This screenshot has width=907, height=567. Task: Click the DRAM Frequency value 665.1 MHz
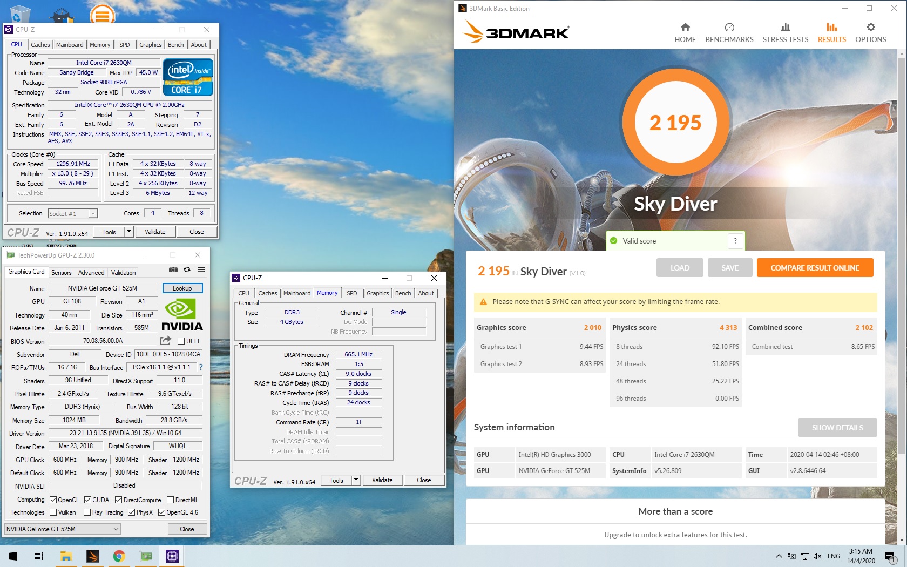tap(358, 355)
